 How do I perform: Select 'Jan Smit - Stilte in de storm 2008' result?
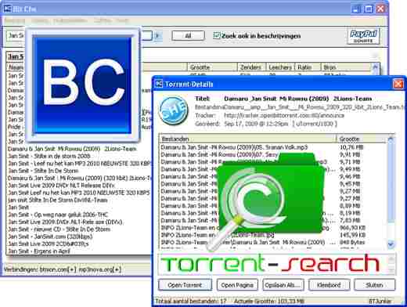[x=49, y=156]
